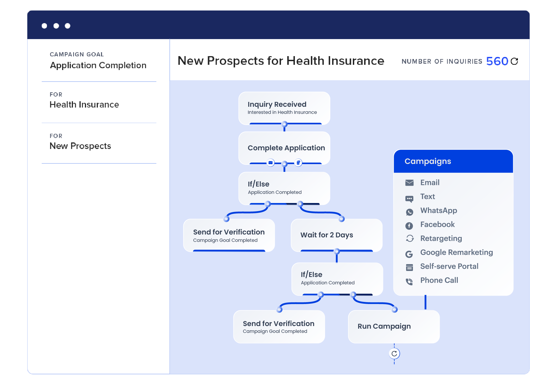Choose WhatsApp campaign option
558x384 pixels.
439,210
